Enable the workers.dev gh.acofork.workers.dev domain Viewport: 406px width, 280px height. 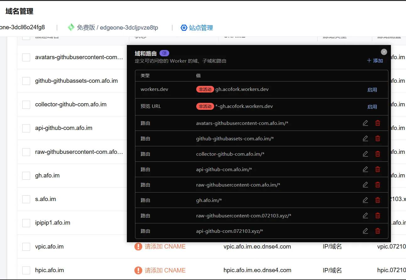tap(372, 90)
